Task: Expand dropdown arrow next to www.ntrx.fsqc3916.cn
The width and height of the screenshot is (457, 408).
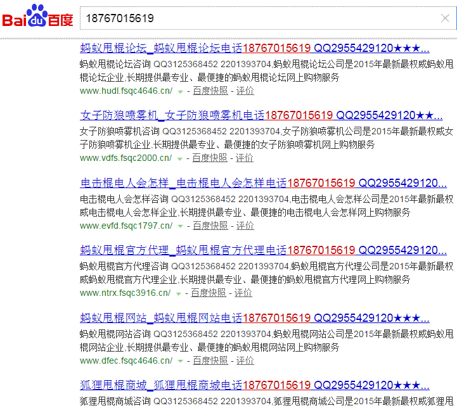Action: point(178,294)
